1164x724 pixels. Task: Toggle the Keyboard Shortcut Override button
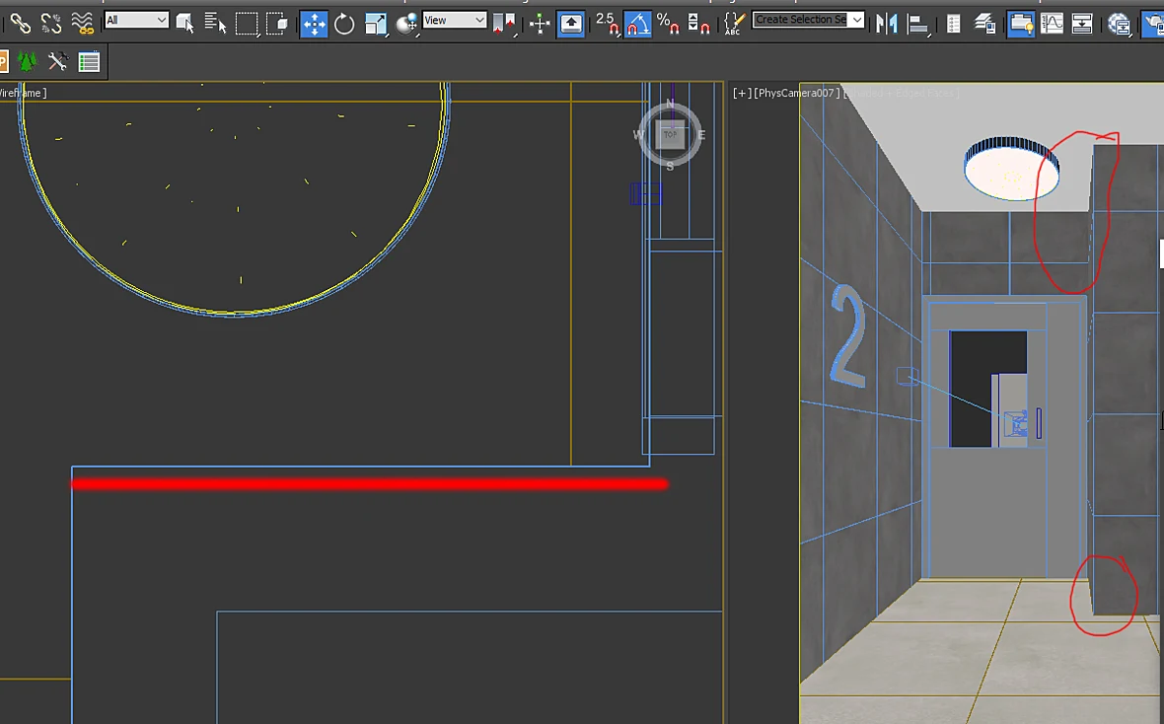pos(571,24)
